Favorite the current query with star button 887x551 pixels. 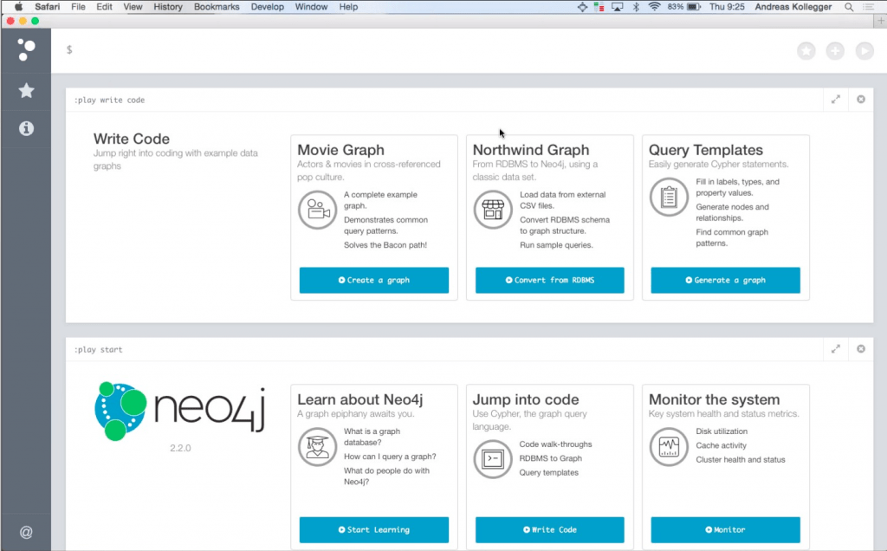[806, 51]
